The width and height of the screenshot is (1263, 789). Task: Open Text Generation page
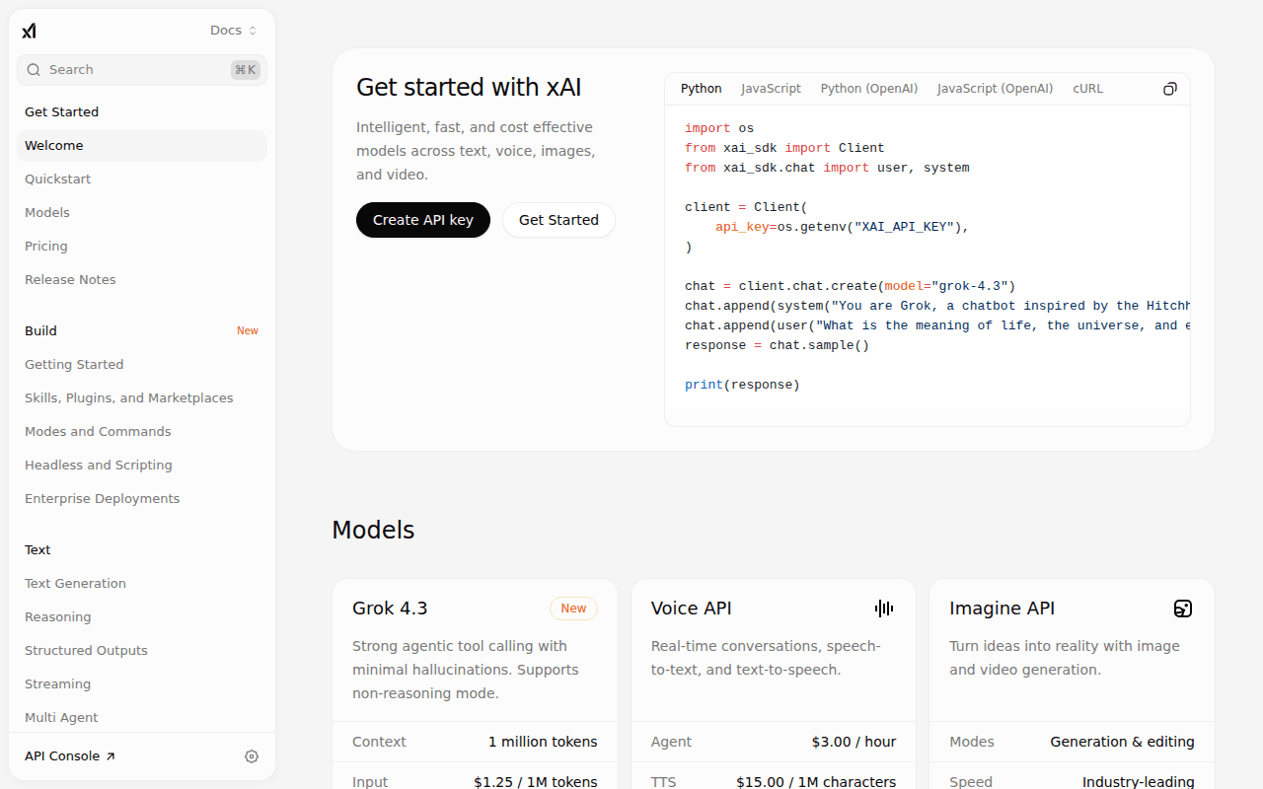(142, 584)
